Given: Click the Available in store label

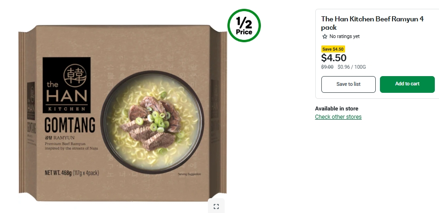Looking at the screenshot, I should [337, 109].
